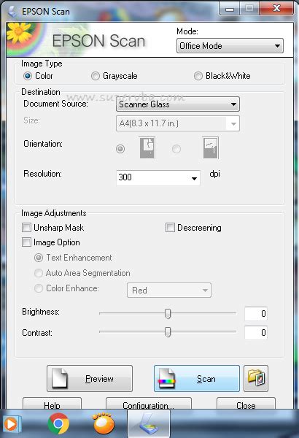Select the first orientation radio button

pos(120,149)
